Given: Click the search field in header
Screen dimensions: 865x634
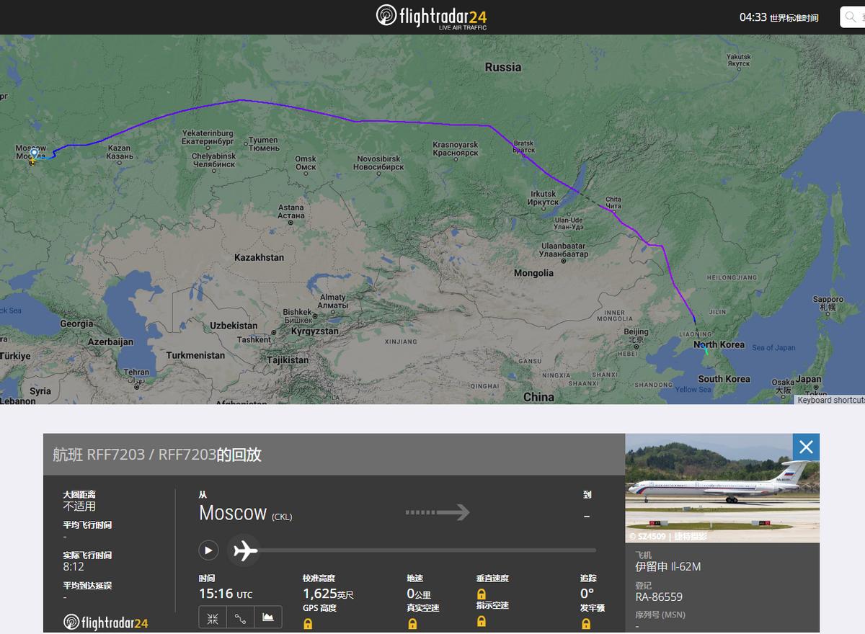Looking at the screenshot, I should (x=853, y=17).
